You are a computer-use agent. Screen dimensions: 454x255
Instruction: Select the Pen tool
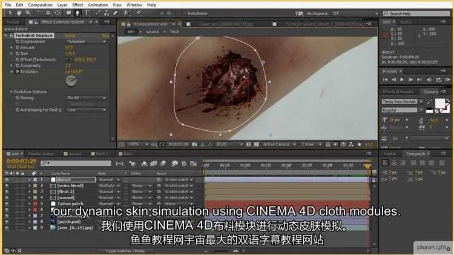[77, 13]
